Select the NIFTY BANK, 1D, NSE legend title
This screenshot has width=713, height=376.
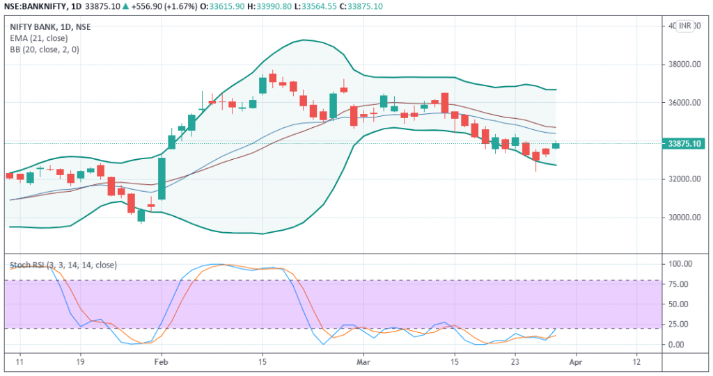(x=50, y=26)
